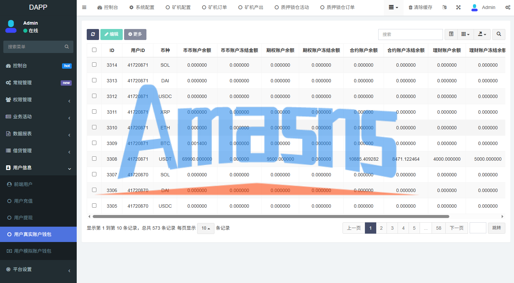514x283 pixels.
Task: Toggle the sidebar with the hamburger icon
Action: 84,7
